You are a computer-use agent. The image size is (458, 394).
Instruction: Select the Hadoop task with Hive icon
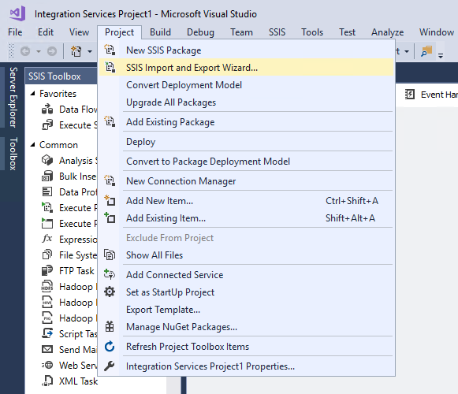click(69, 303)
